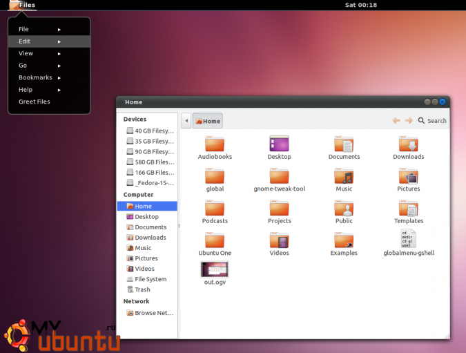Open the 166 GB Filesystem device
The width and height of the screenshot is (466, 353).
[150, 172]
